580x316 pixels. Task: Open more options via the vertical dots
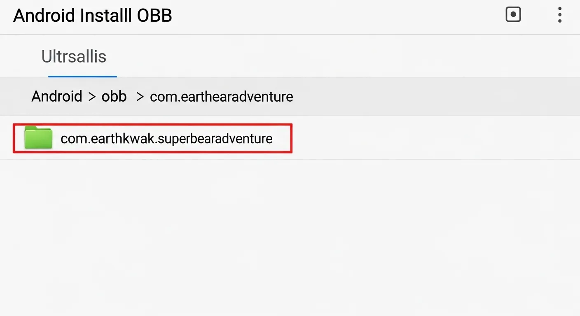559,14
